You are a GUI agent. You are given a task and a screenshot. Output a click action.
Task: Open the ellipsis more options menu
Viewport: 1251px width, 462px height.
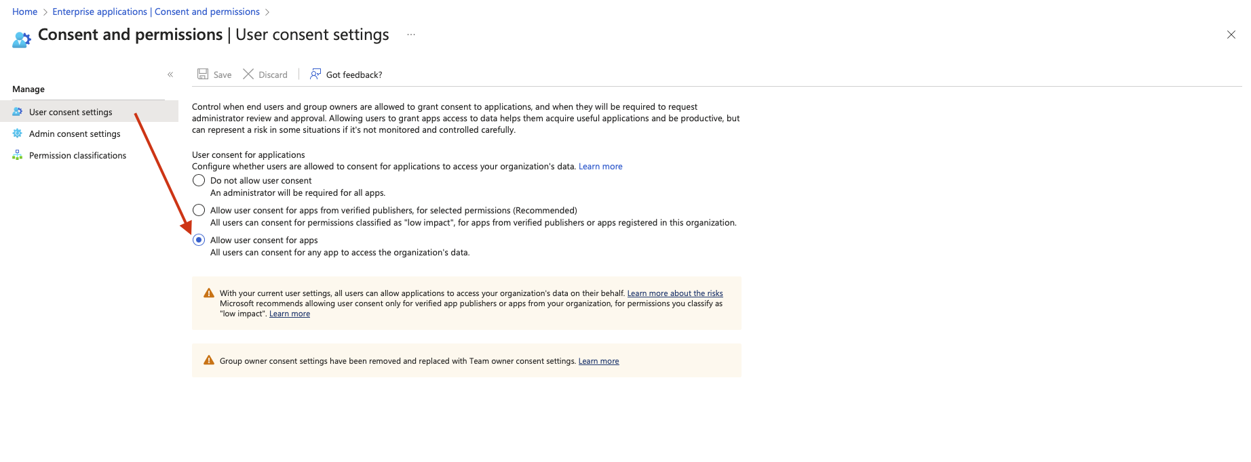(x=411, y=35)
